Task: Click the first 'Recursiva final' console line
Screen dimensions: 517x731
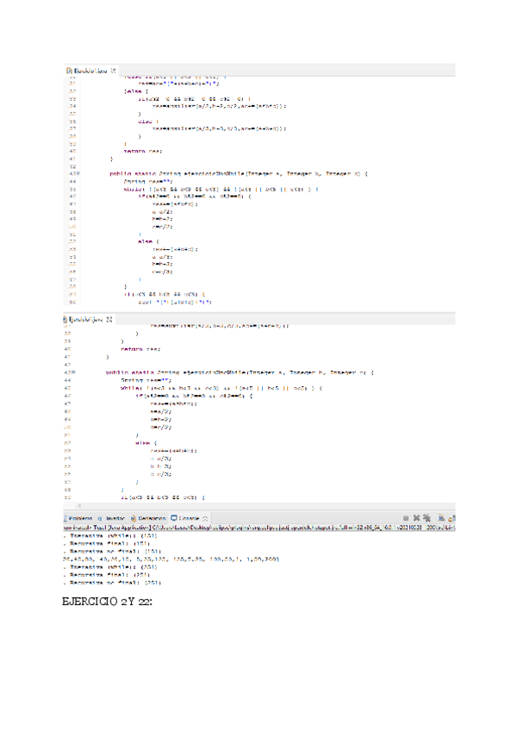Action: coord(106,544)
